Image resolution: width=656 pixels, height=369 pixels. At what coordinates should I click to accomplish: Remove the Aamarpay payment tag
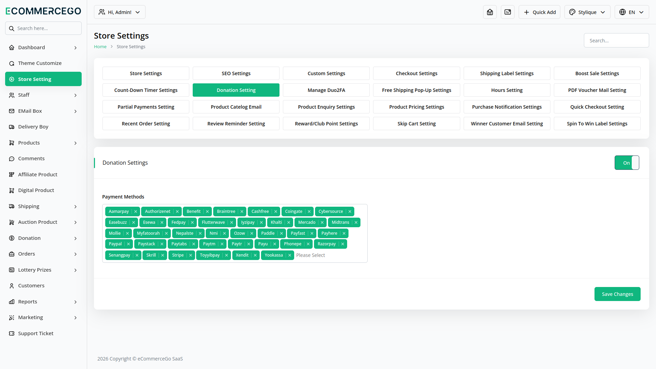tap(136, 211)
